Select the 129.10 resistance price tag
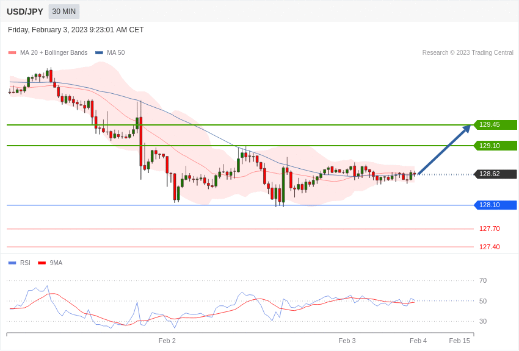This screenshot has height=351, width=519. 495,146
